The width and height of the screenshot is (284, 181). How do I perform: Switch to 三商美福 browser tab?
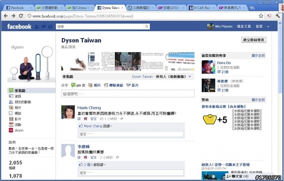[141, 8]
